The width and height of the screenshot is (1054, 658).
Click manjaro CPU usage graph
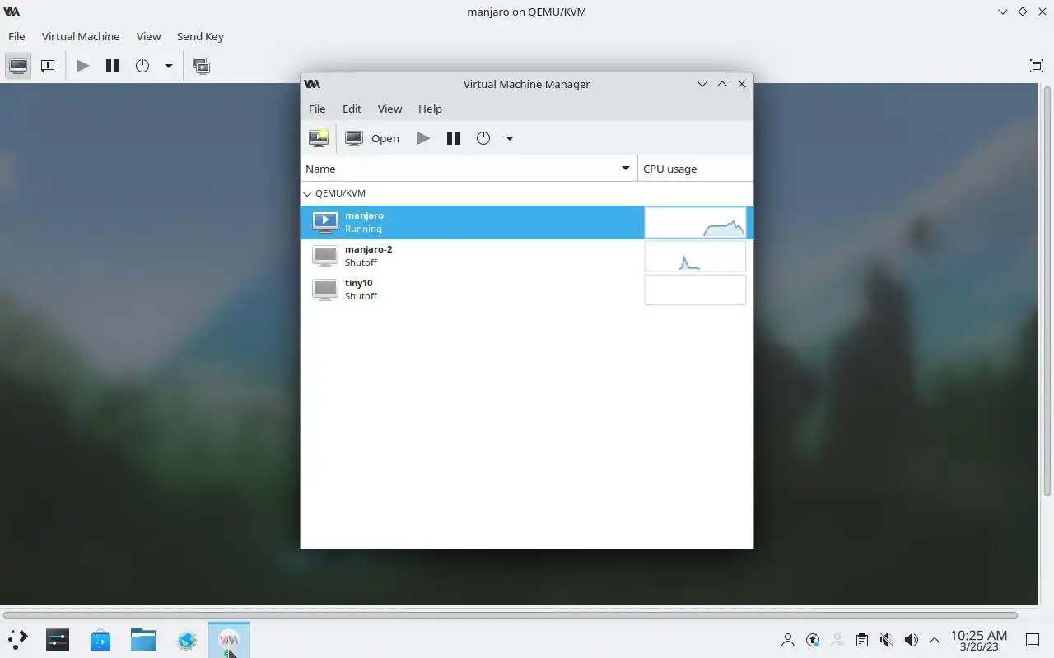(x=695, y=222)
